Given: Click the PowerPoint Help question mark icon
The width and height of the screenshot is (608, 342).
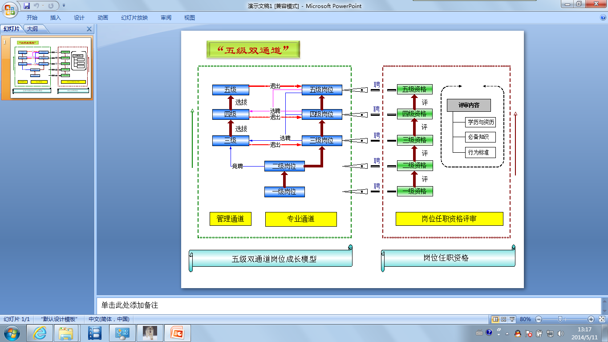Looking at the screenshot, I should point(603,18).
